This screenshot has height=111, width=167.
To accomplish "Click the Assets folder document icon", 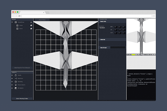I will [16, 75].
